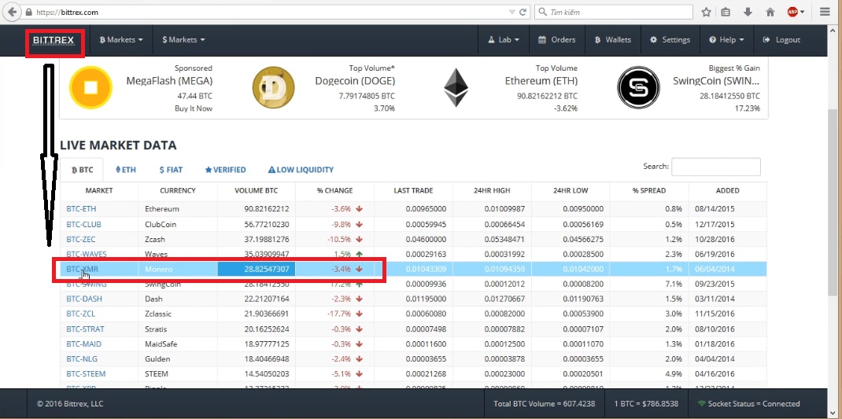This screenshot has width=842, height=419.
Task: Click the MegaFlash coin logo
Action: click(x=90, y=87)
